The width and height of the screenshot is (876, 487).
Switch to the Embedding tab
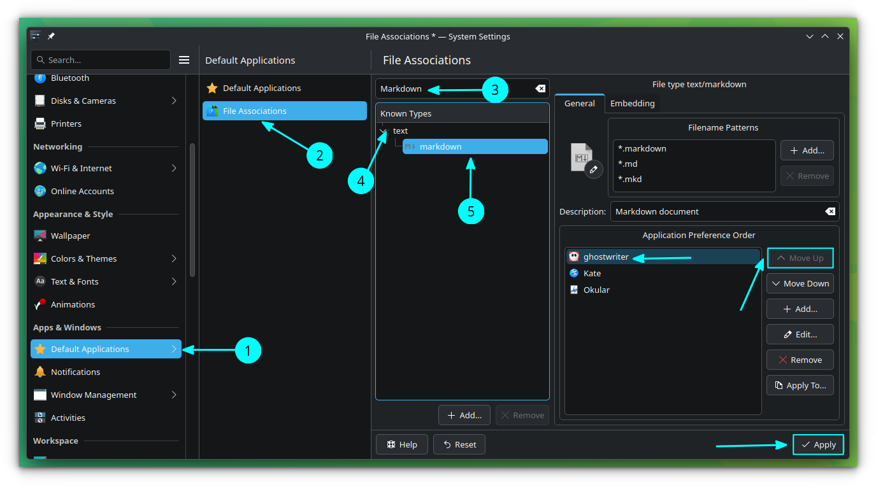click(632, 103)
